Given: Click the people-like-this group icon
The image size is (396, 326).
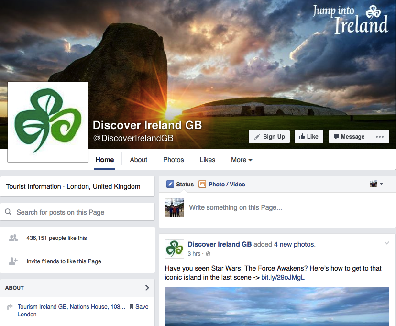Looking at the screenshot, I should [x=13, y=238].
